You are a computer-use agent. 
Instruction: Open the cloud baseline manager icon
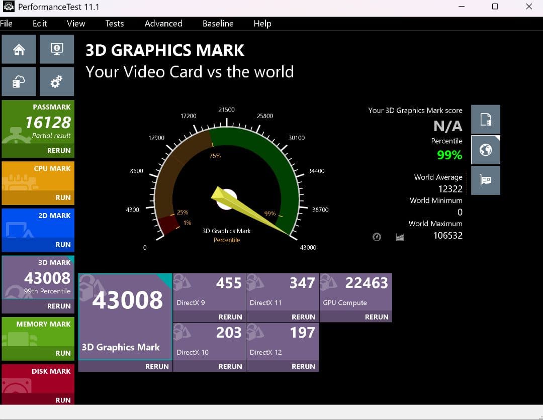19,81
